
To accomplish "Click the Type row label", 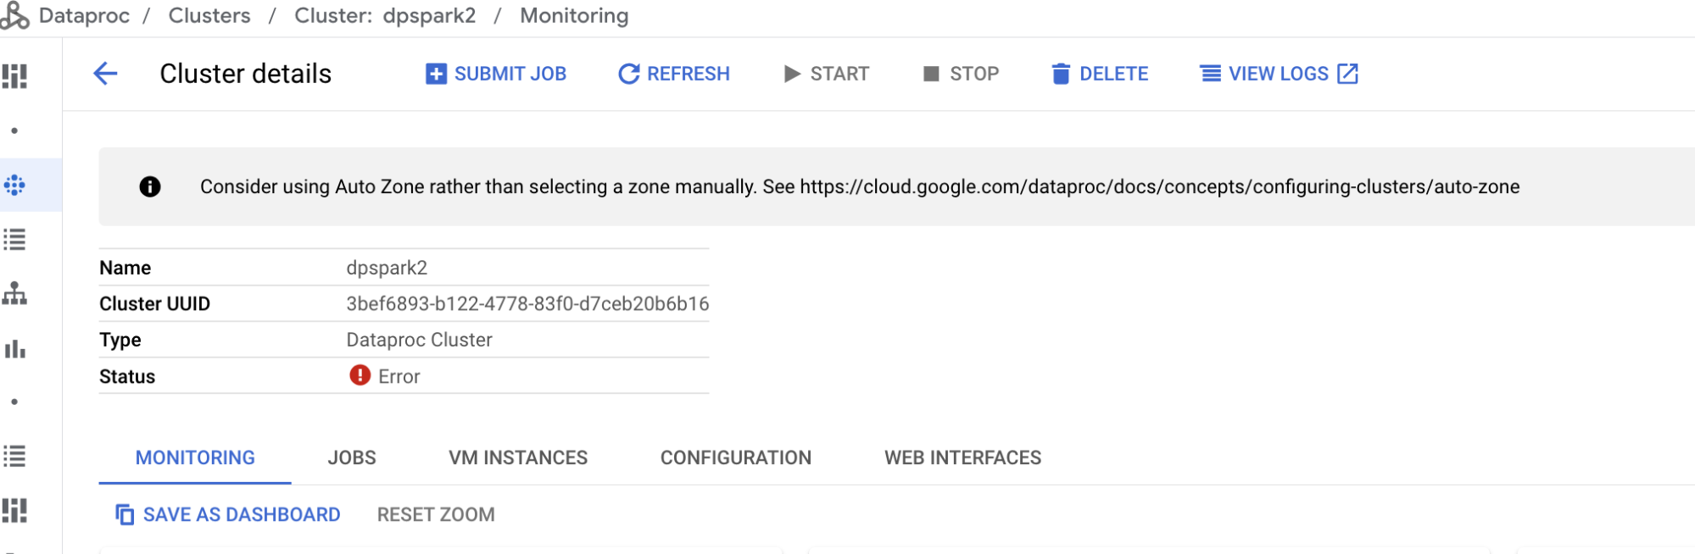I will (120, 340).
